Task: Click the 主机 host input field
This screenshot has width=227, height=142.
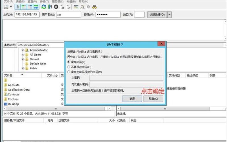Action: click(x=27, y=14)
